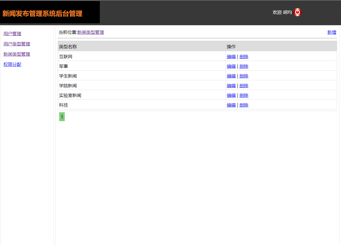Delete the 学院新闻 news type
This screenshot has width=341, height=245.
244,86
